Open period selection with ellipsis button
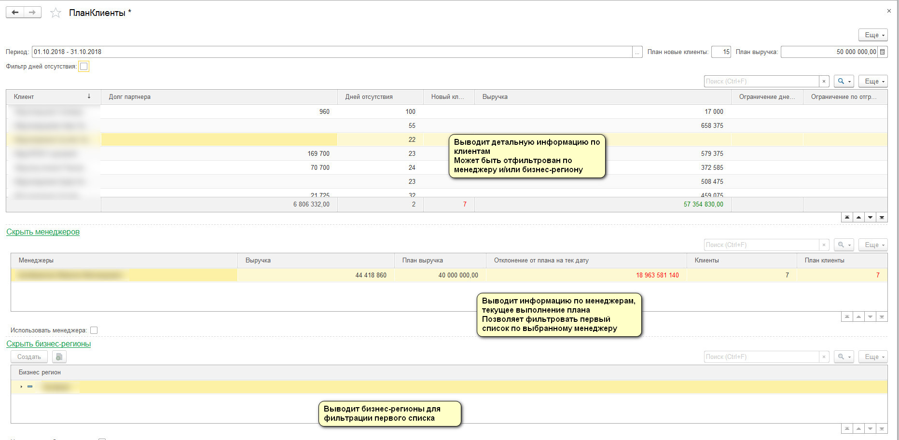The width and height of the screenshot is (899, 440). coord(637,52)
